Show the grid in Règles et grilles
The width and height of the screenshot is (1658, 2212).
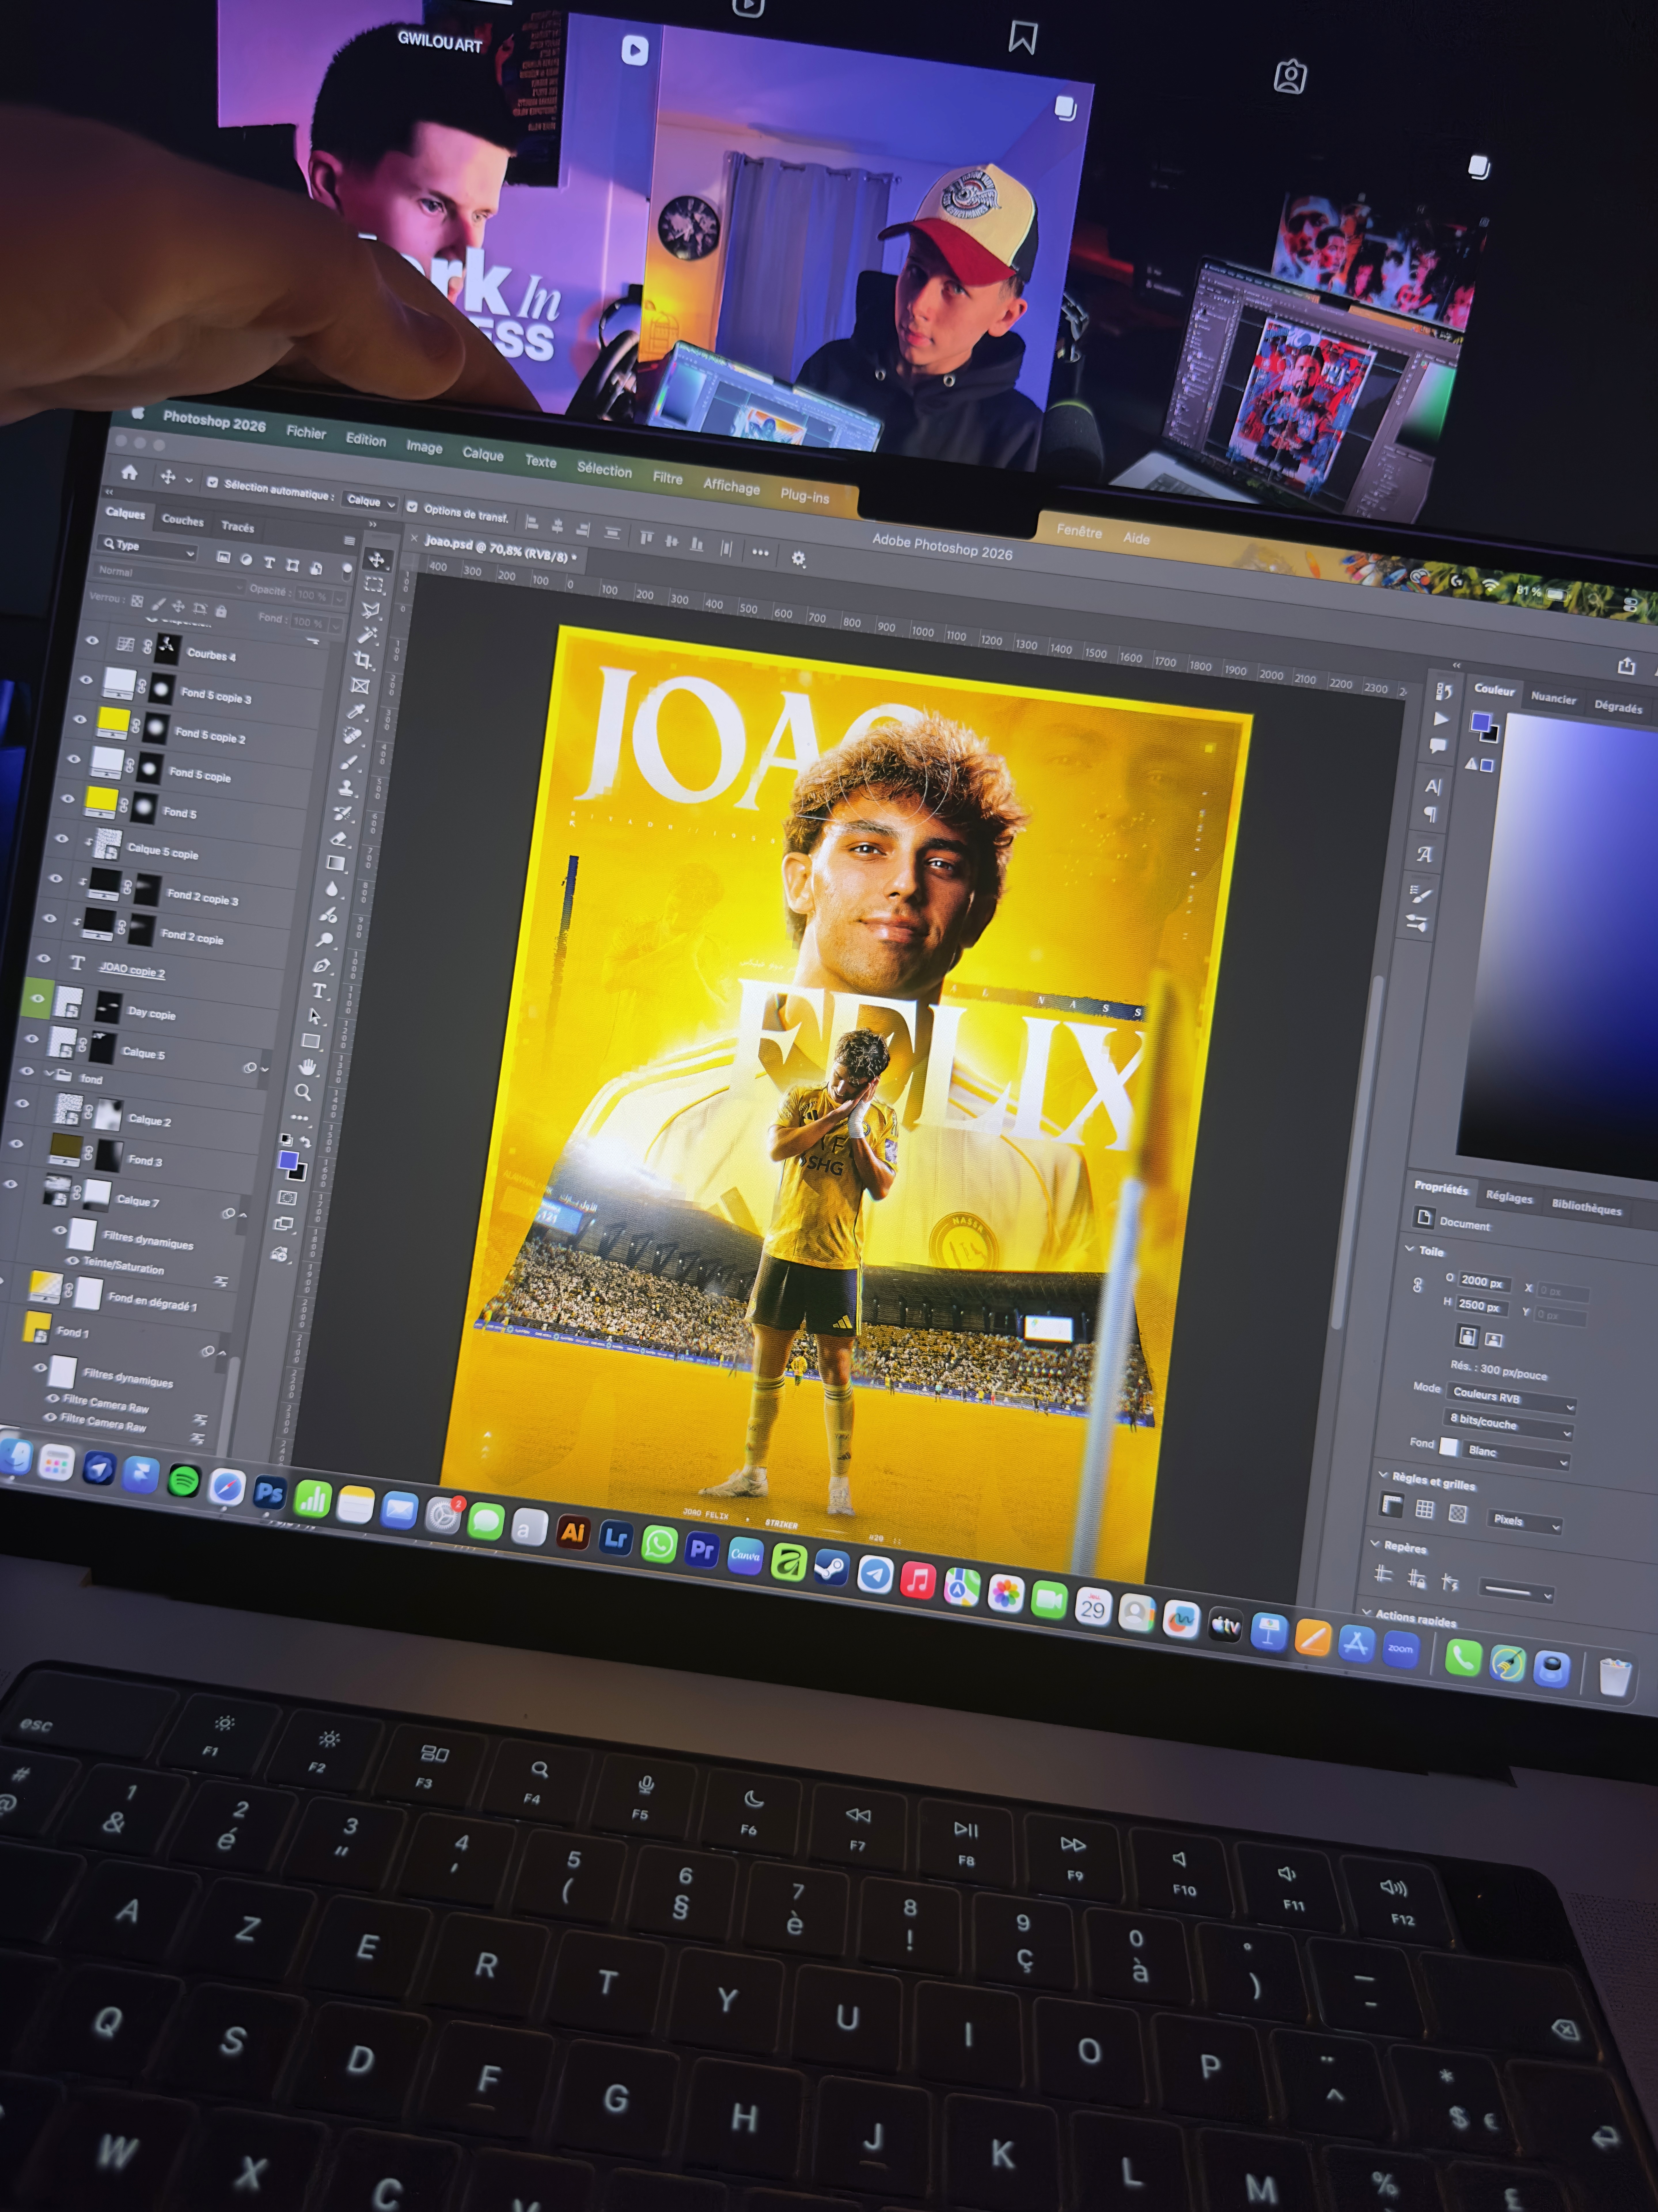point(1425,1509)
